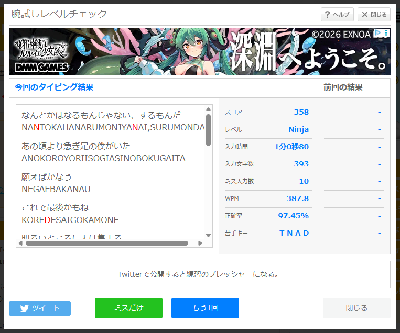Click the スコア label
The image size is (400, 333).
234,113
